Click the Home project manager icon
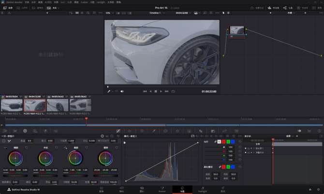 point(309,190)
